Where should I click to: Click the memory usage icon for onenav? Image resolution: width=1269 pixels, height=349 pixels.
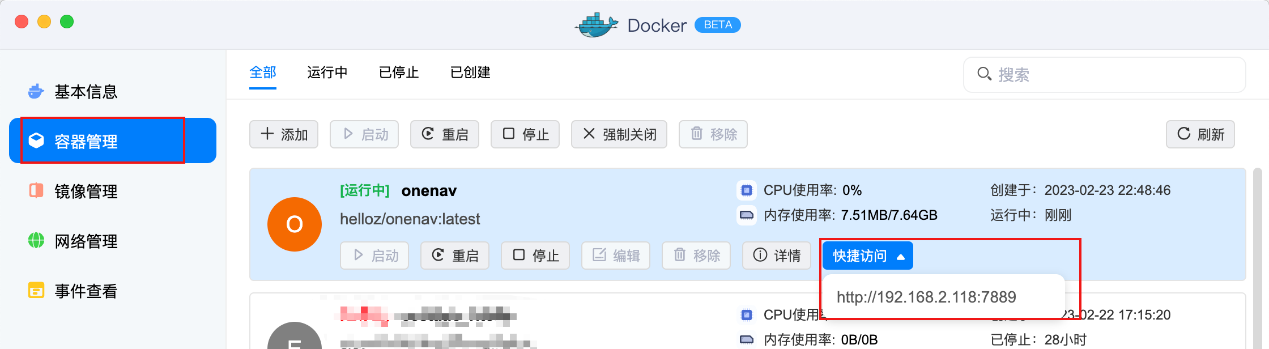click(746, 215)
